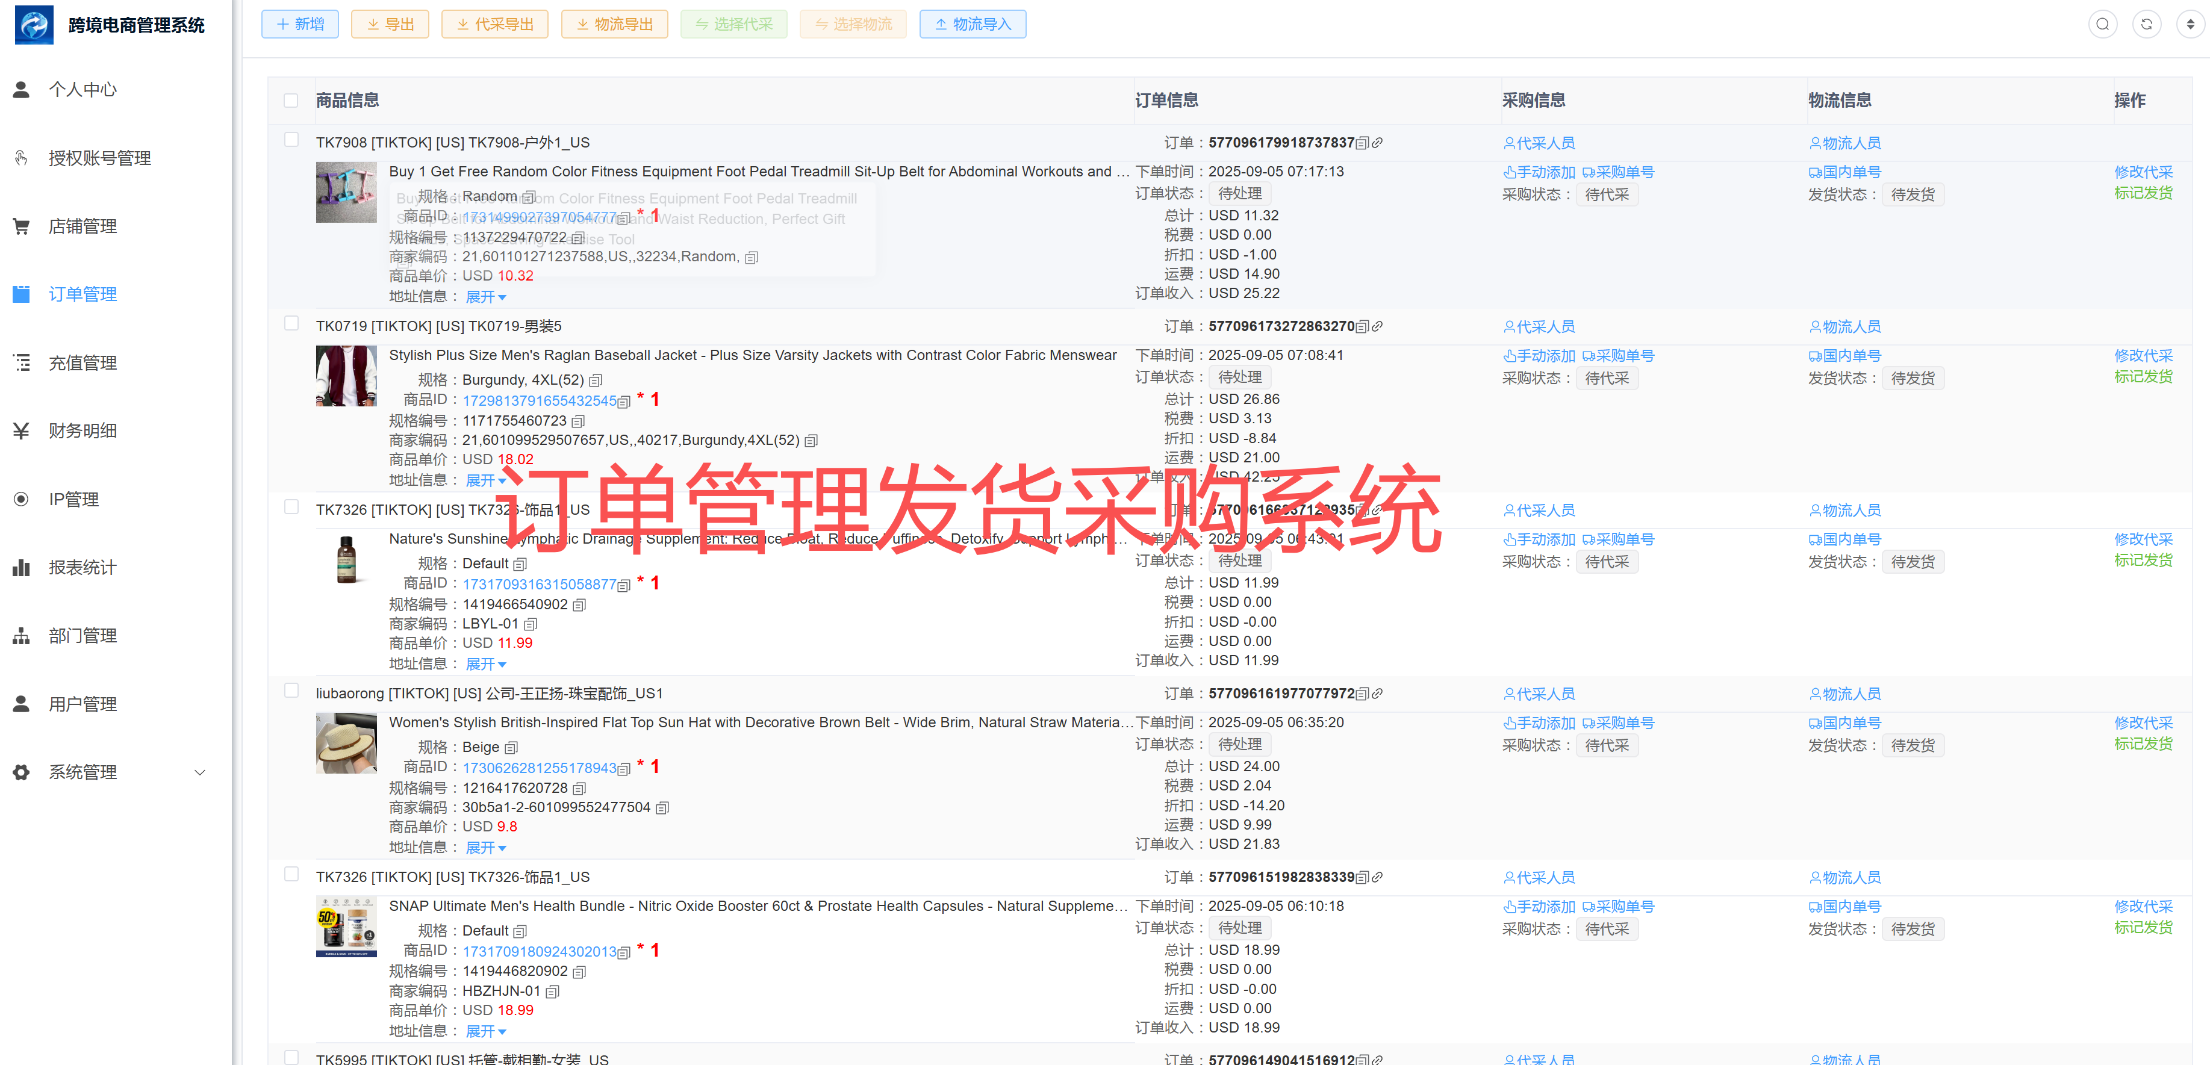Copy merchant code LBYL-01 via copy icon
Image resolution: width=2210 pixels, height=1065 pixels.
tap(531, 624)
